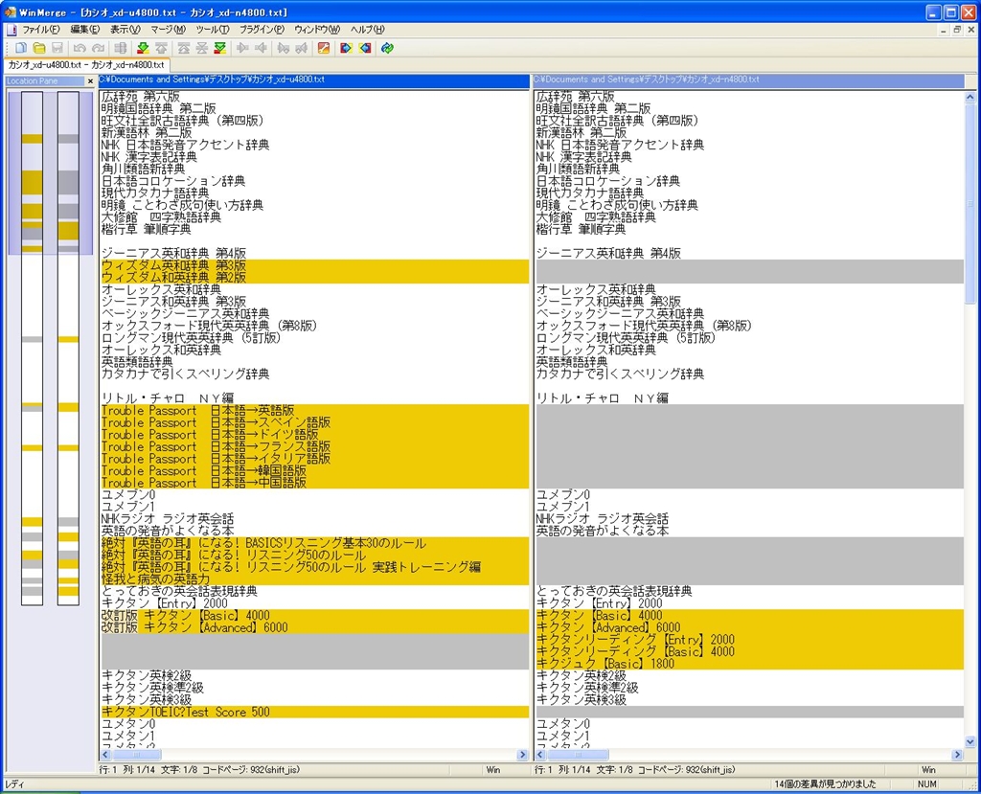Click the left pane file path header
981x794 pixels.
[314, 80]
